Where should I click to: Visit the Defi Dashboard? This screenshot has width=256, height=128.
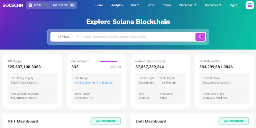click(233, 121)
